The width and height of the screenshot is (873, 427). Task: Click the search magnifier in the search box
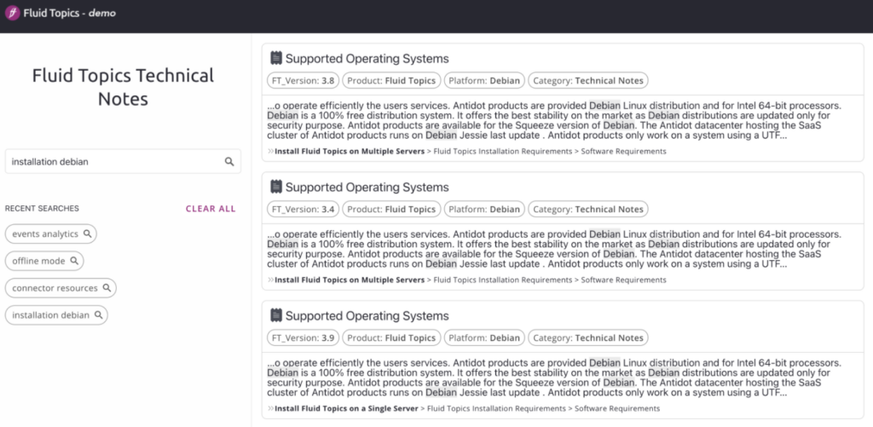point(229,161)
